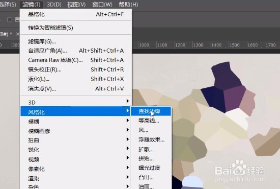Expand the 模糊 submenu

click(x=76, y=122)
